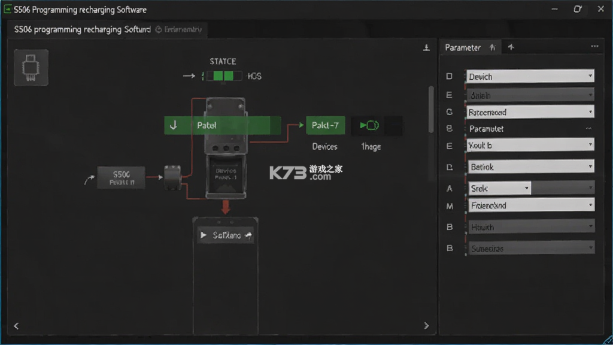Open the gray dropdown right of Srelc
This screenshot has height=345, width=613.
click(563, 188)
